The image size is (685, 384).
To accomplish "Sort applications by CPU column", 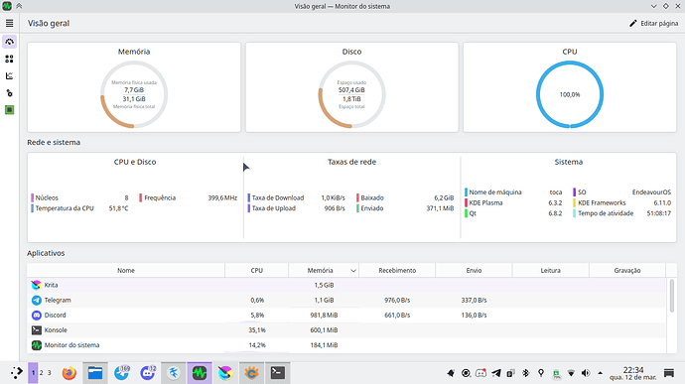I will click(x=257, y=271).
